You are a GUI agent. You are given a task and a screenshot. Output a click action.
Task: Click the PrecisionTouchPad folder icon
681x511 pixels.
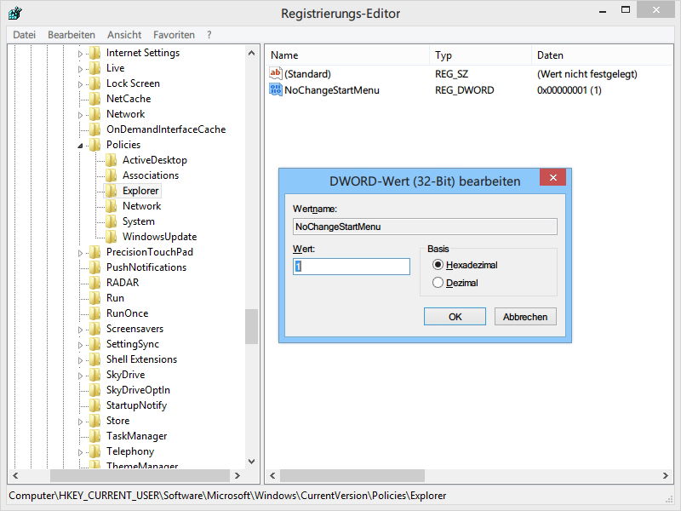(x=94, y=252)
